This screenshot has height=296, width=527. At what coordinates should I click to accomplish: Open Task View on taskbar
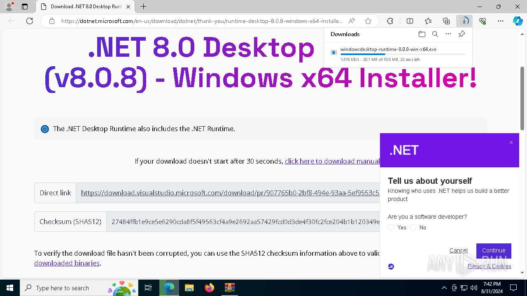click(x=149, y=288)
